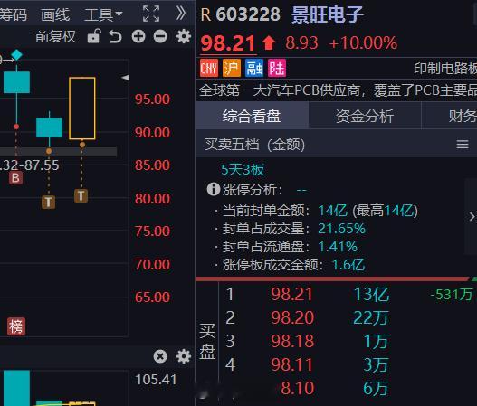This screenshot has width=477, height=406.
Task: Click 5天3板 link
Action: tap(243, 170)
